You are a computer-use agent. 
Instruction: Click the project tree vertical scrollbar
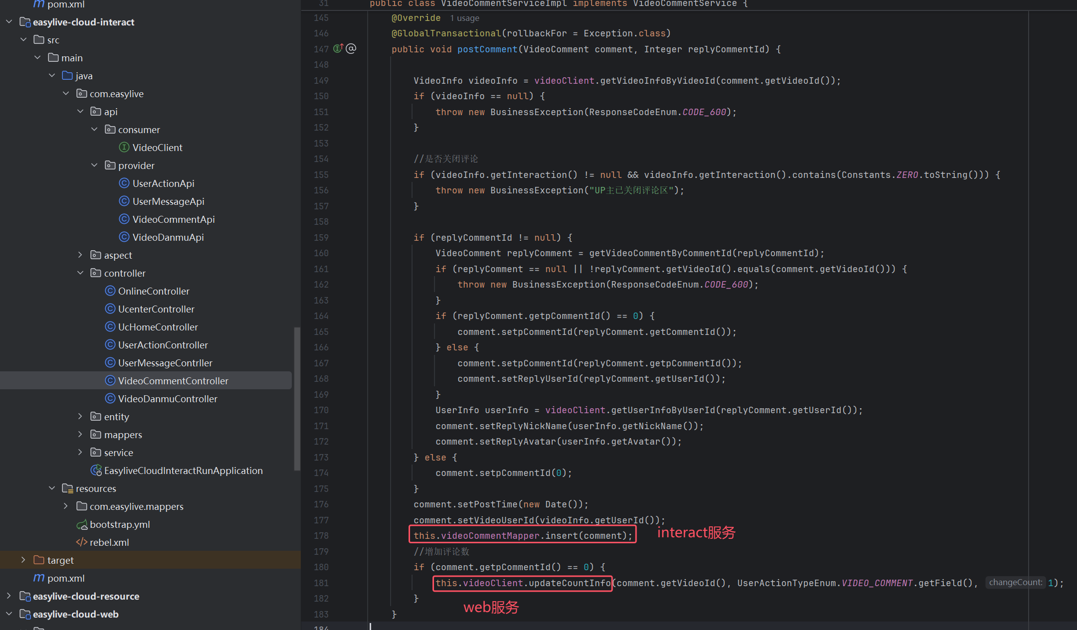click(297, 399)
